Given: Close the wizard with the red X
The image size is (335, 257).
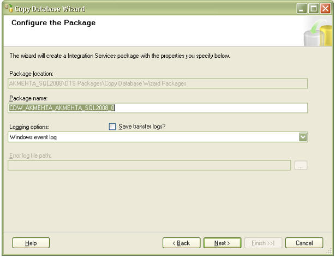Looking at the screenshot, I should [325, 9].
